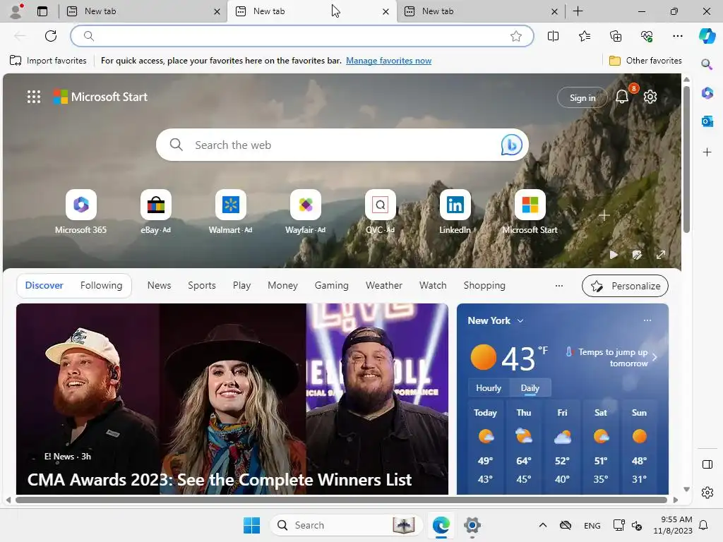Click the Bing chat icon in search box
The height and width of the screenshot is (542, 723).
(x=511, y=145)
